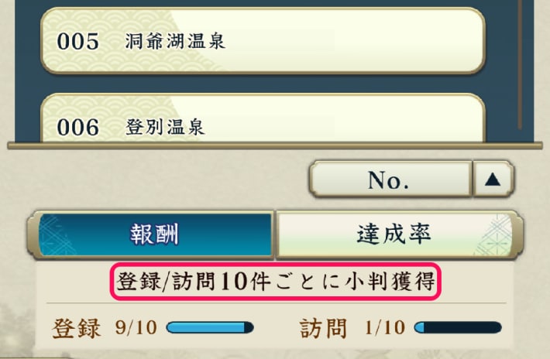This screenshot has width=550, height=359.
Task: Click the 9/10 registration count
Action: coord(136,328)
